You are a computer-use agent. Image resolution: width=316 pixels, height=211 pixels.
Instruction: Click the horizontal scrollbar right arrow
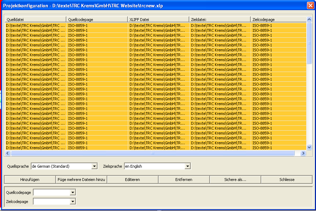tap(303, 153)
